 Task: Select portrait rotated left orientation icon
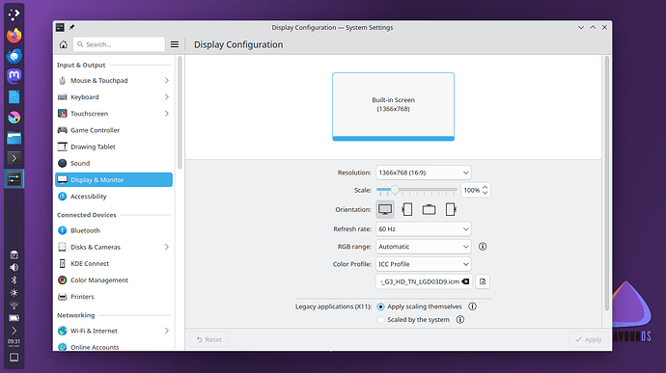click(407, 209)
